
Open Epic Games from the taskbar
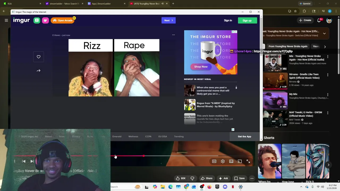[217, 187]
